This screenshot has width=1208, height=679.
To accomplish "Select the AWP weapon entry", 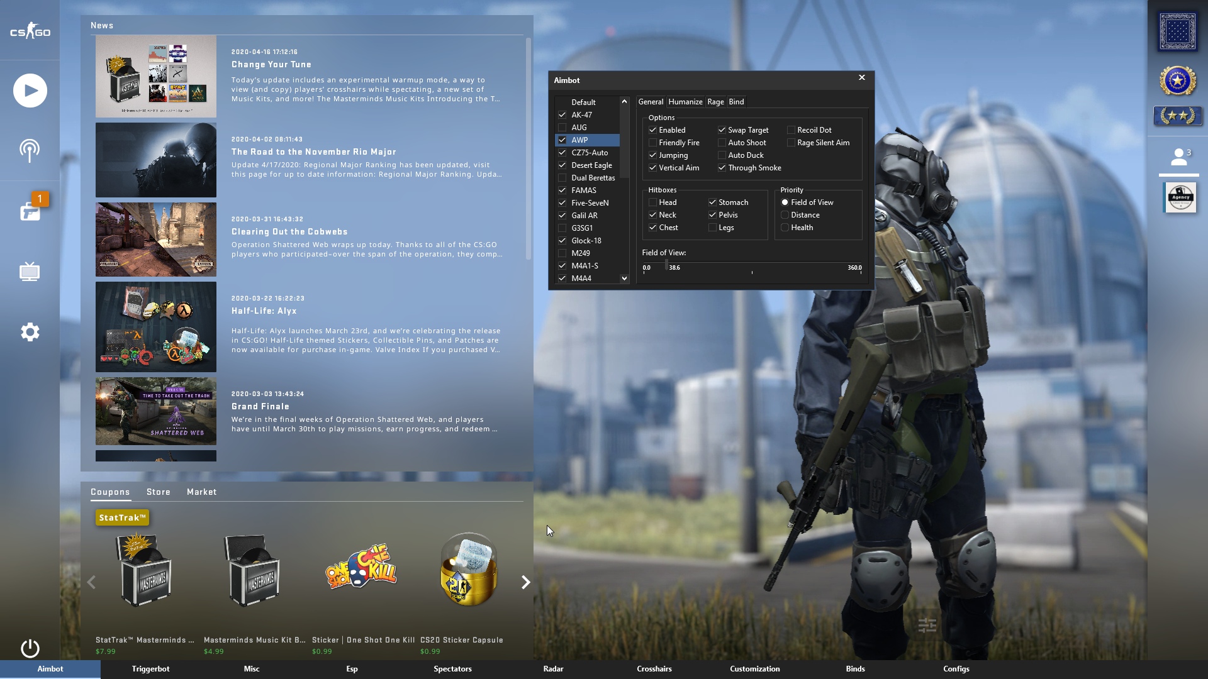I will pyautogui.click(x=588, y=140).
